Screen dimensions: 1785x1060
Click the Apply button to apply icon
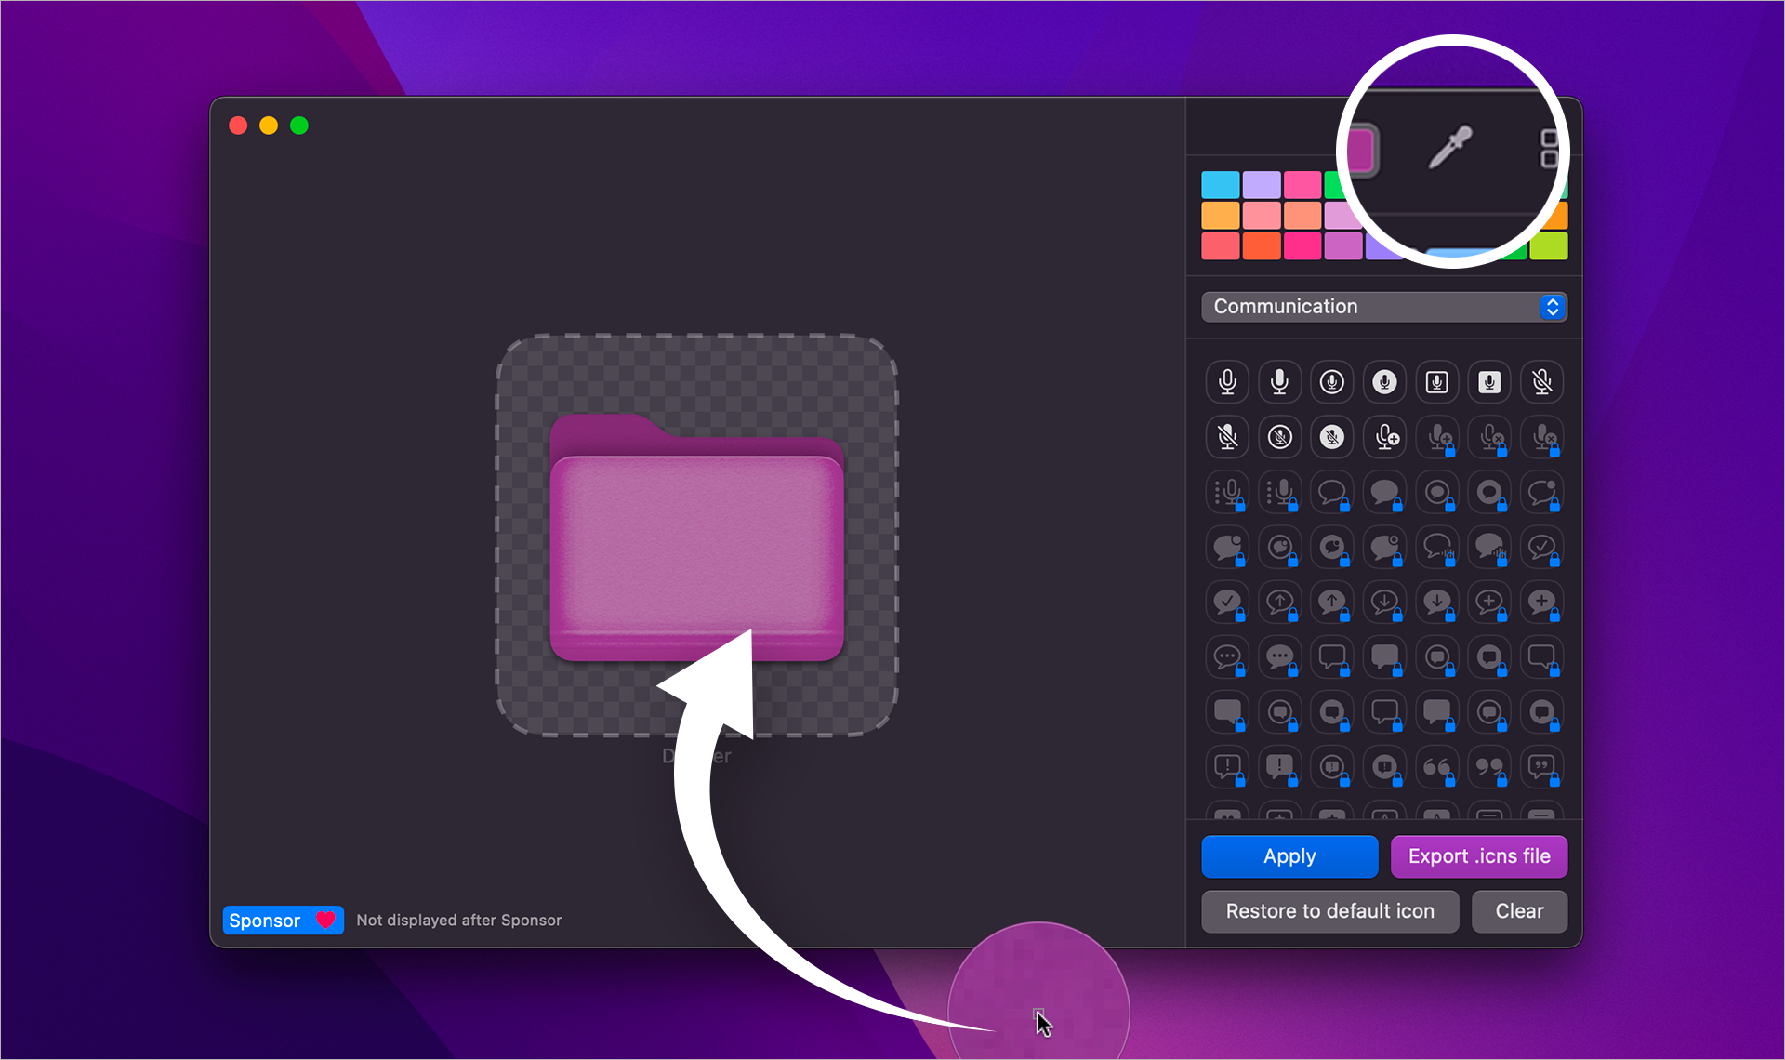pyautogui.click(x=1288, y=857)
